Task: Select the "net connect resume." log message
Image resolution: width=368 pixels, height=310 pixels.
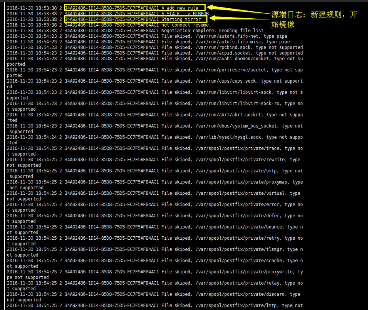Action: 186,25
